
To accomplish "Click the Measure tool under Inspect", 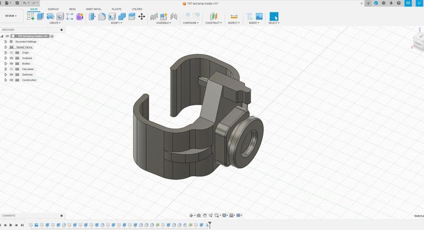I will click(234, 16).
